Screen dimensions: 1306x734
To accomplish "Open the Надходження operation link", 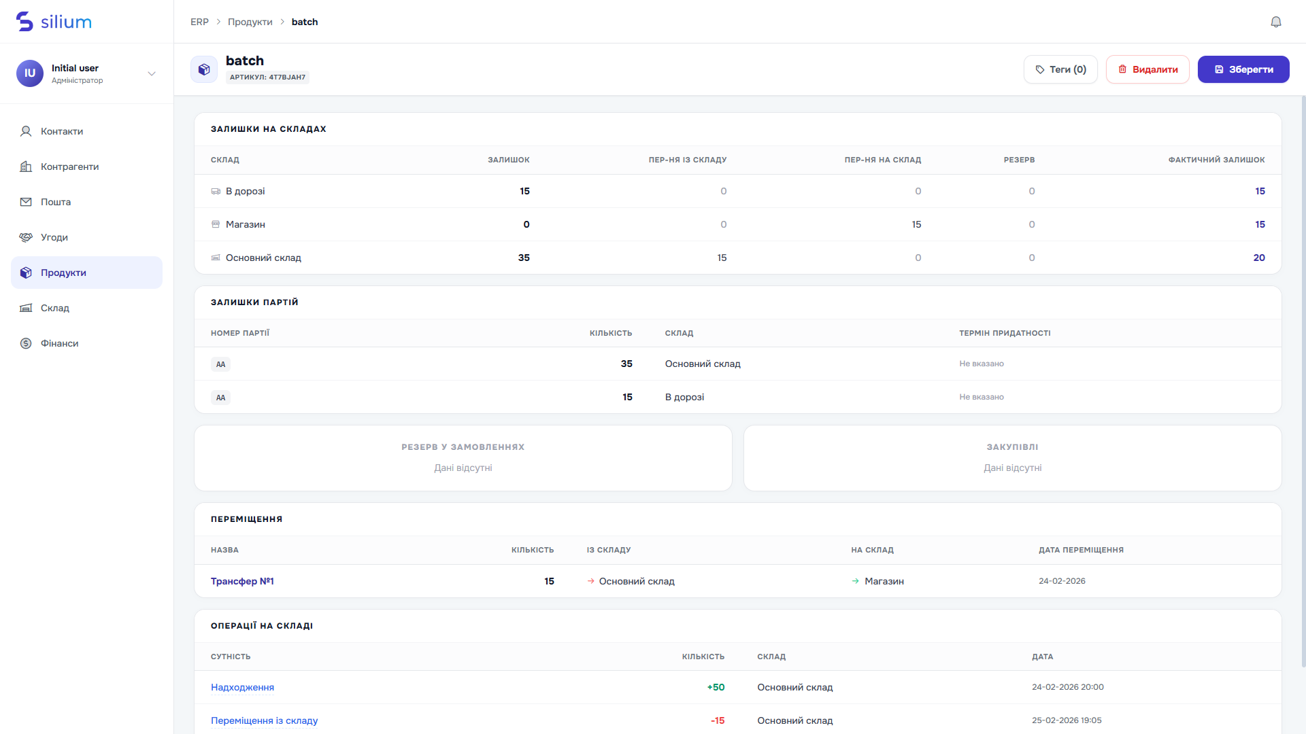I will coord(242,687).
